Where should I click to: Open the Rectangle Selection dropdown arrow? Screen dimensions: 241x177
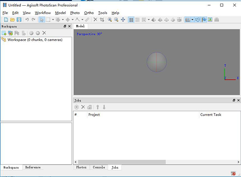pyautogui.click(x=53, y=19)
